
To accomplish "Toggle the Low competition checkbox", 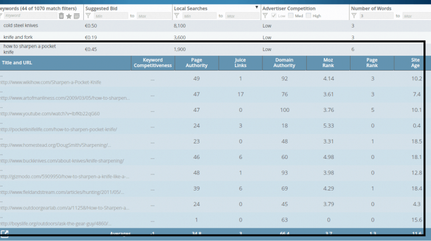I will 274,15.
